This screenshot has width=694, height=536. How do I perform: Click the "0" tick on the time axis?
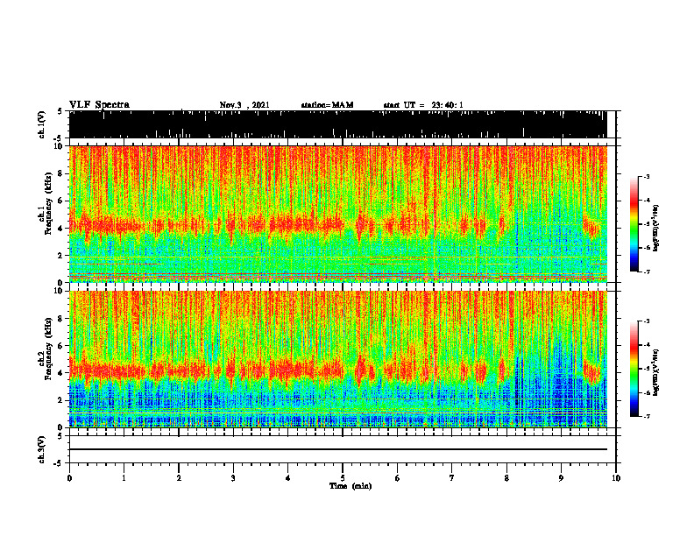pyautogui.click(x=69, y=478)
